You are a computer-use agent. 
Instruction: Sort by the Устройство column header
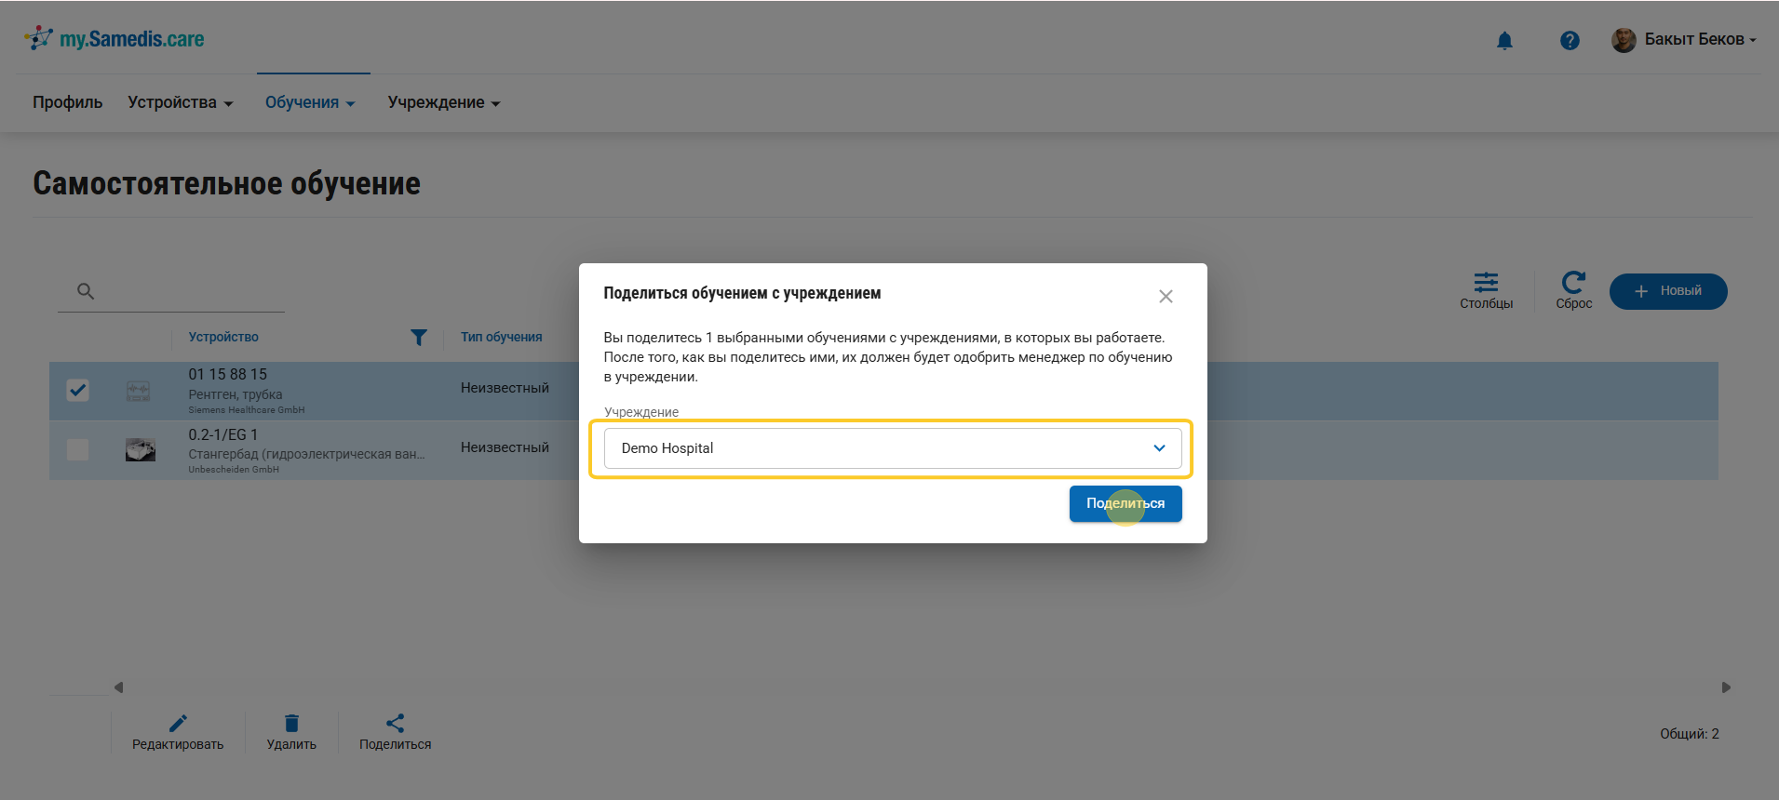(x=223, y=337)
